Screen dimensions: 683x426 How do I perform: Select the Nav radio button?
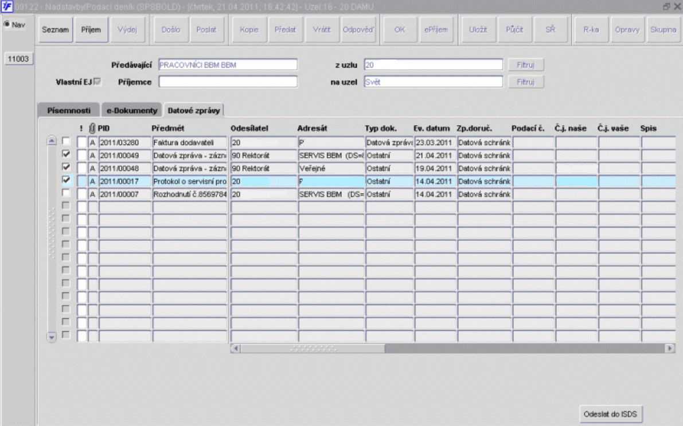(6, 25)
